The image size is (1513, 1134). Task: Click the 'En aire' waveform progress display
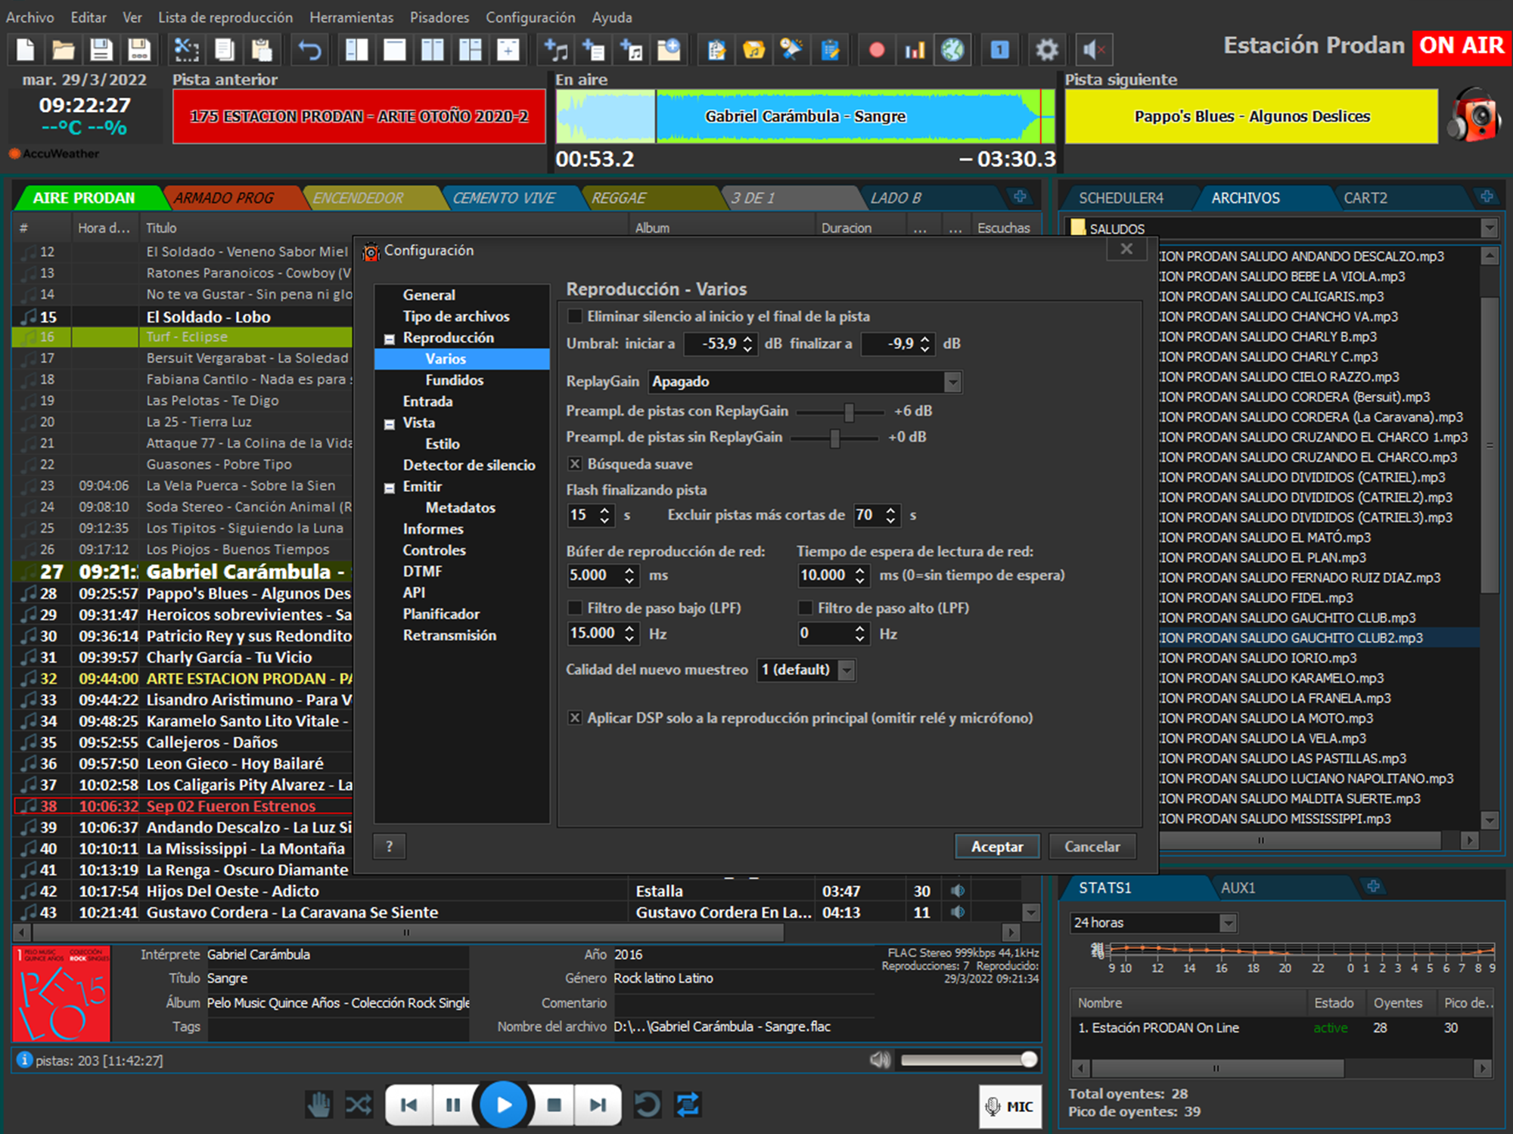[x=806, y=116]
